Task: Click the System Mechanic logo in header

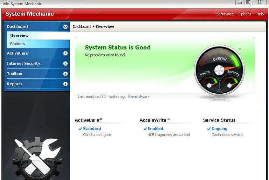Action: click(30, 14)
